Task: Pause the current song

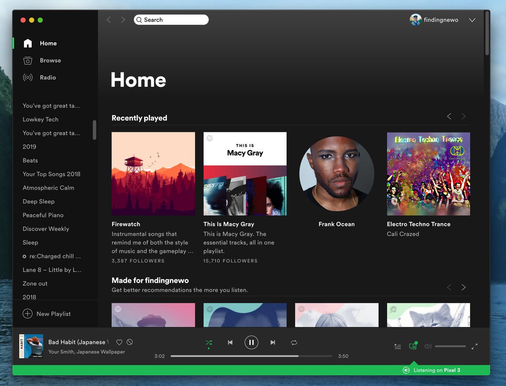Action: pos(251,343)
